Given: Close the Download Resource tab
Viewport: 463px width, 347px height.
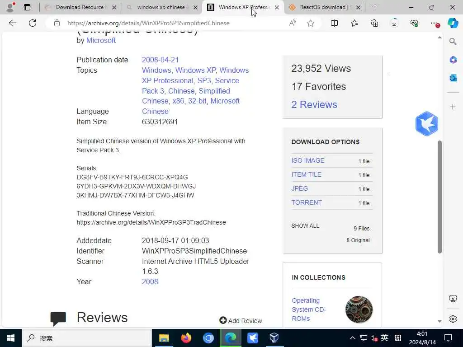Looking at the screenshot, I should 114,7.
